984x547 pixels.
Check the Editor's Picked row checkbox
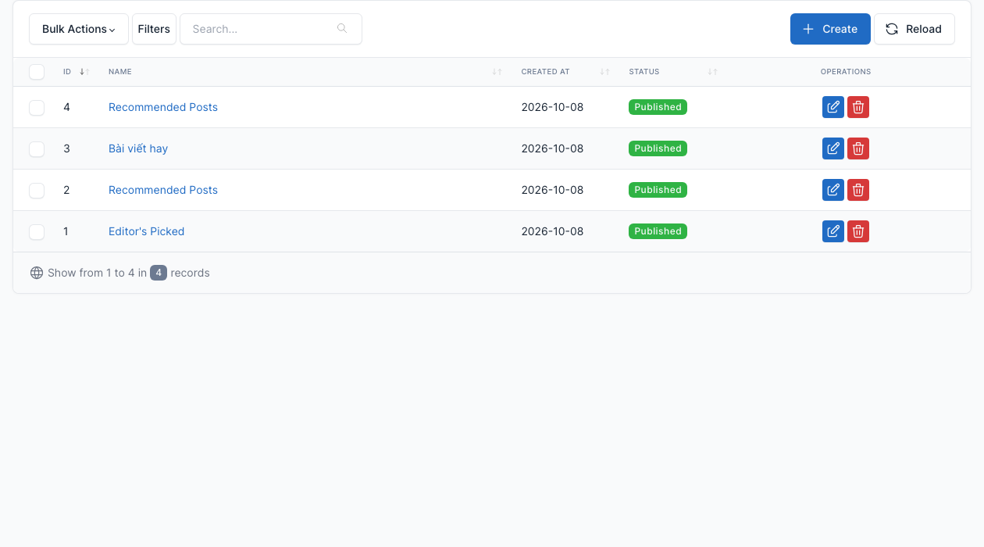[x=37, y=231]
